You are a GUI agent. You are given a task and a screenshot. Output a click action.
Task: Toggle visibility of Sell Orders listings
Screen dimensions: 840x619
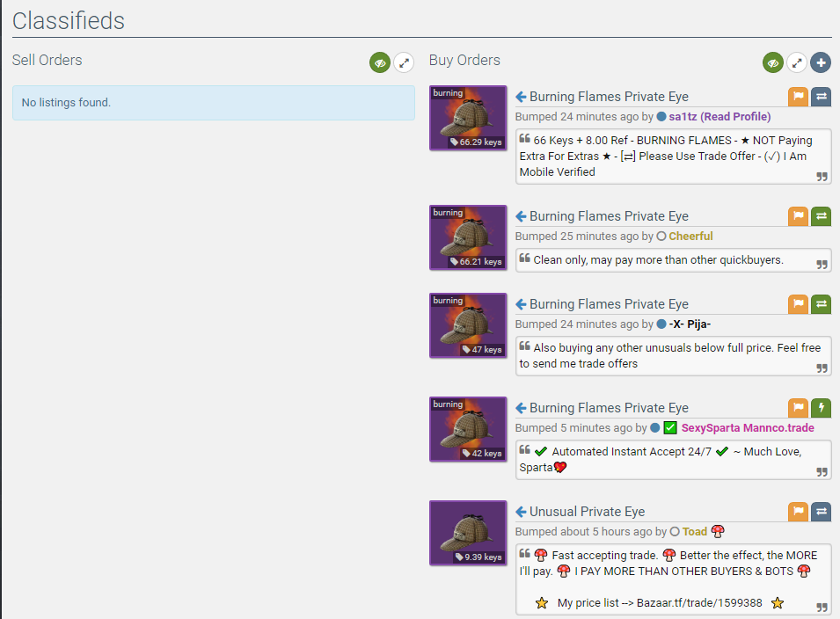(x=380, y=62)
